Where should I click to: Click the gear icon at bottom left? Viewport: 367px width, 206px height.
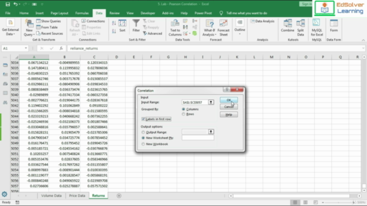tap(5, 194)
